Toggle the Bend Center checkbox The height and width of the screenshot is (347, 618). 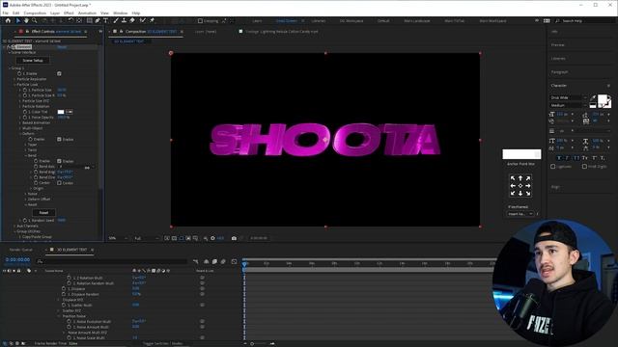[x=59, y=183]
